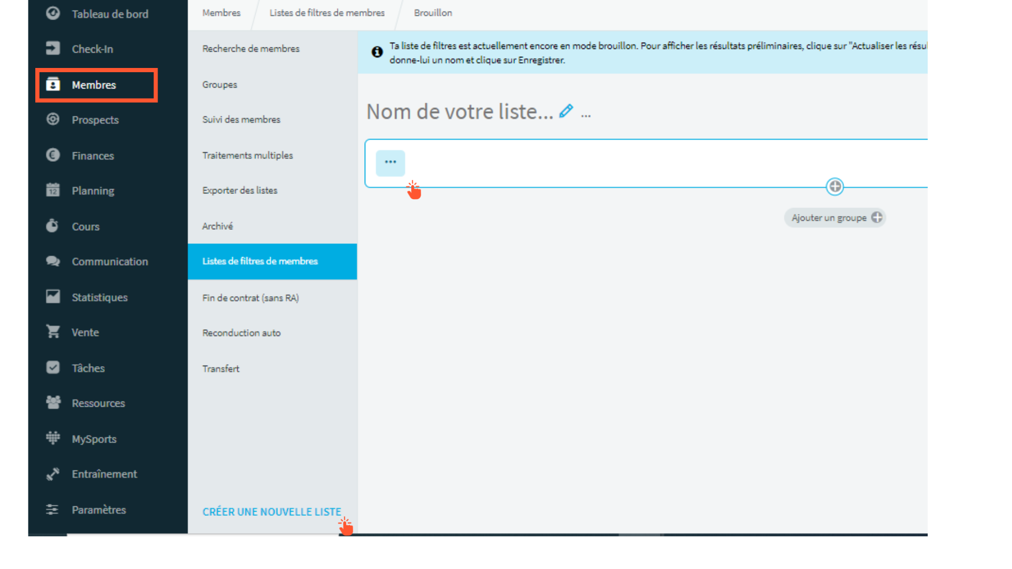Click Membres breadcrumb at top
The height and width of the screenshot is (569, 1012).
(x=221, y=13)
